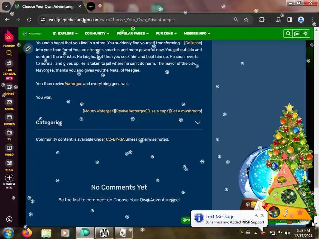319x239 pixels.
Task: Toggle the light/dark theme sun icon
Action: pyautogui.click(x=306, y=34)
